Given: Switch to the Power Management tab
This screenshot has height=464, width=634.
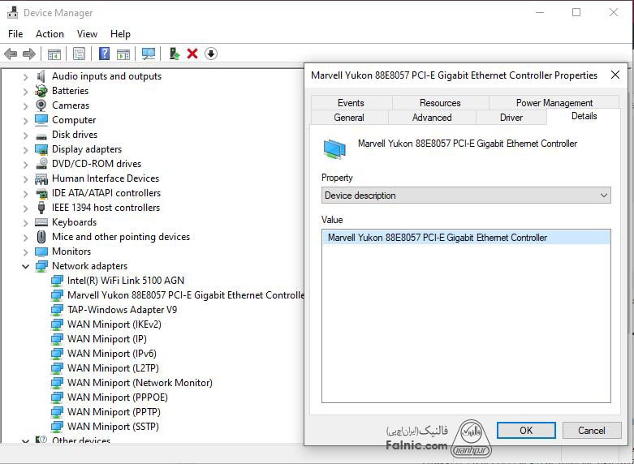Looking at the screenshot, I should [554, 103].
